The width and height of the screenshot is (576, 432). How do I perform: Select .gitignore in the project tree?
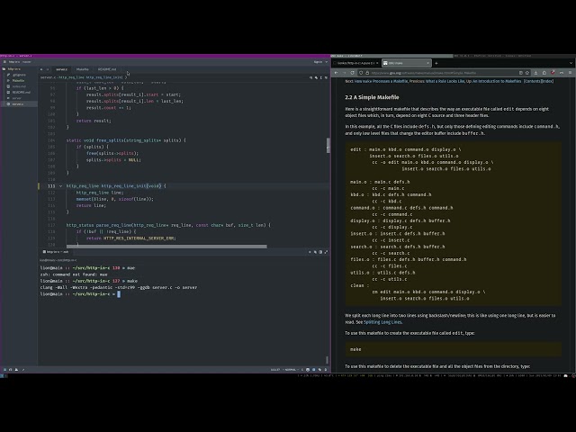point(19,75)
